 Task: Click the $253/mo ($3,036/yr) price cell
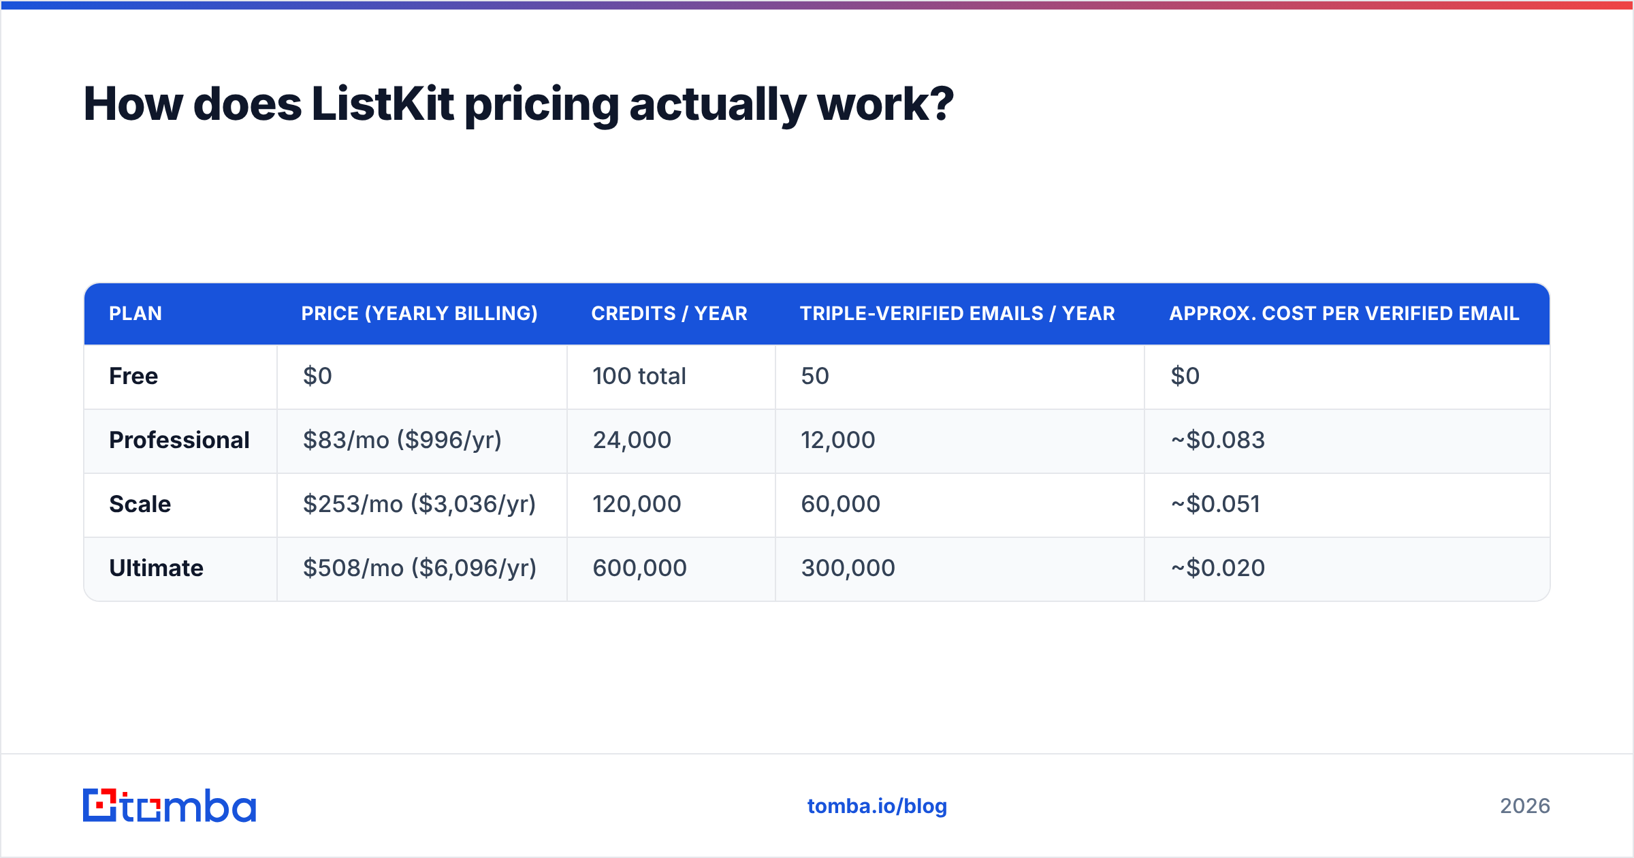click(x=422, y=505)
